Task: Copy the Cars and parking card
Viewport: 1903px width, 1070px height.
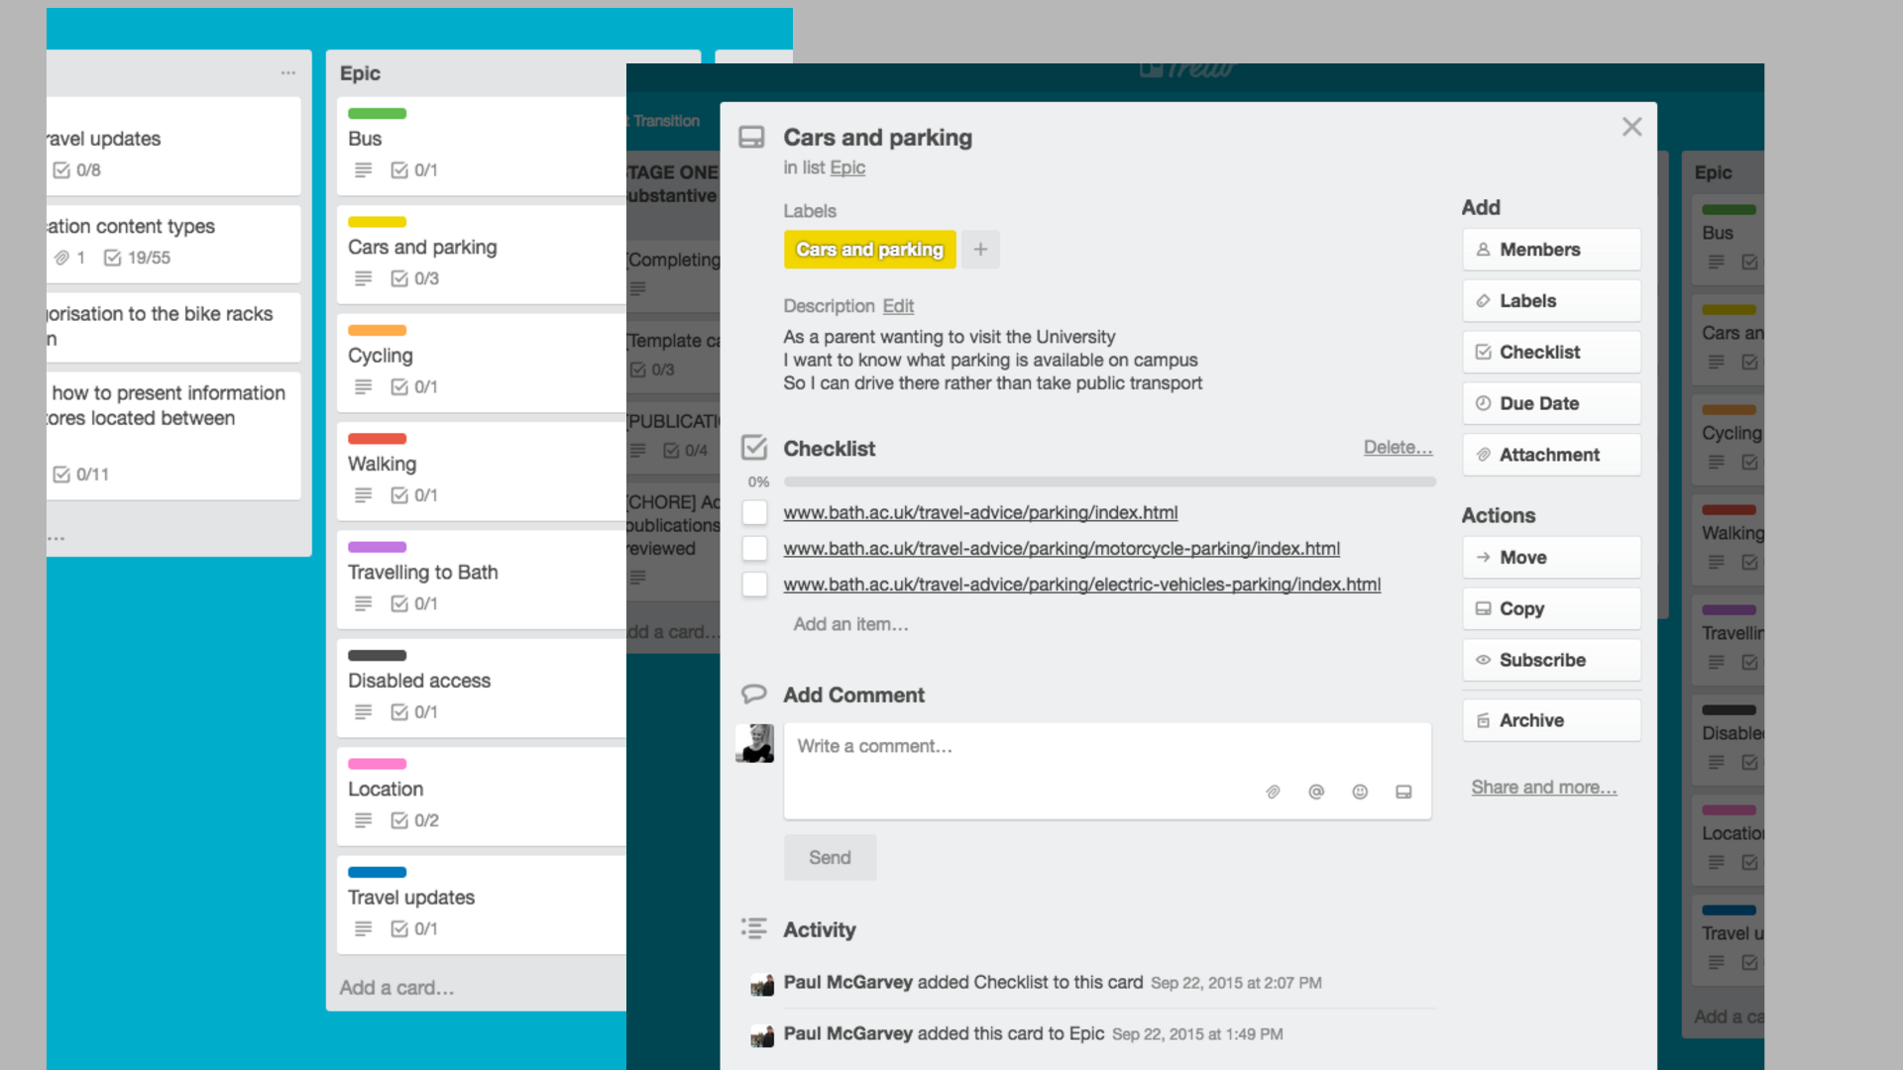Action: coord(1551,608)
